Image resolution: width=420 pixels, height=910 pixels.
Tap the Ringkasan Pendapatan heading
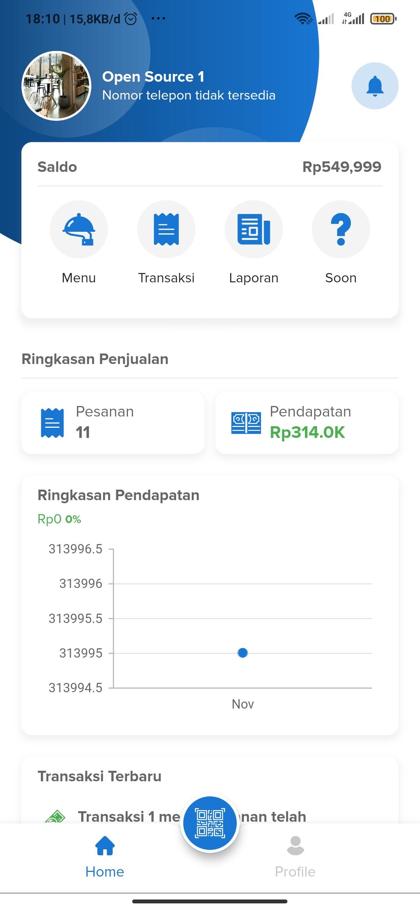click(118, 495)
